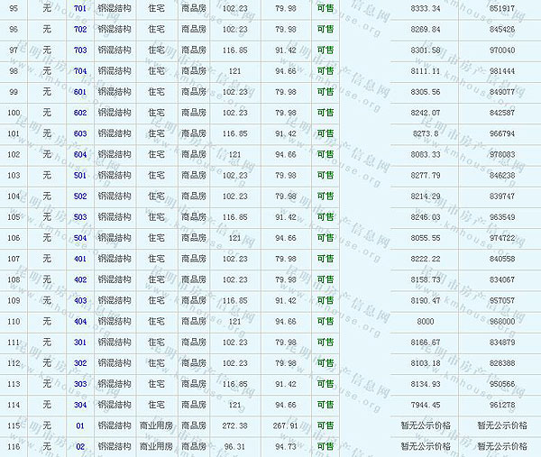
Task: Click the room 503 link
Action: point(80,216)
